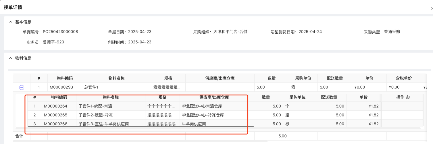Click the 采购组织 value 天津和平门店-后付
This screenshot has width=433, height=144.
[230, 32]
